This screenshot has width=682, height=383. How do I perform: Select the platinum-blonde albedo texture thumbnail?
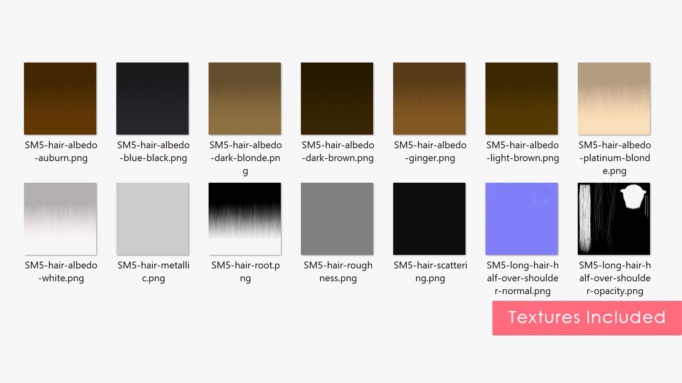[x=614, y=99]
